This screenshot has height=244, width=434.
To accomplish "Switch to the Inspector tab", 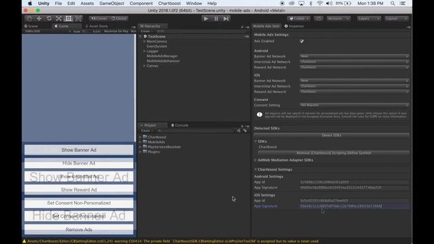I will click(x=294, y=26).
